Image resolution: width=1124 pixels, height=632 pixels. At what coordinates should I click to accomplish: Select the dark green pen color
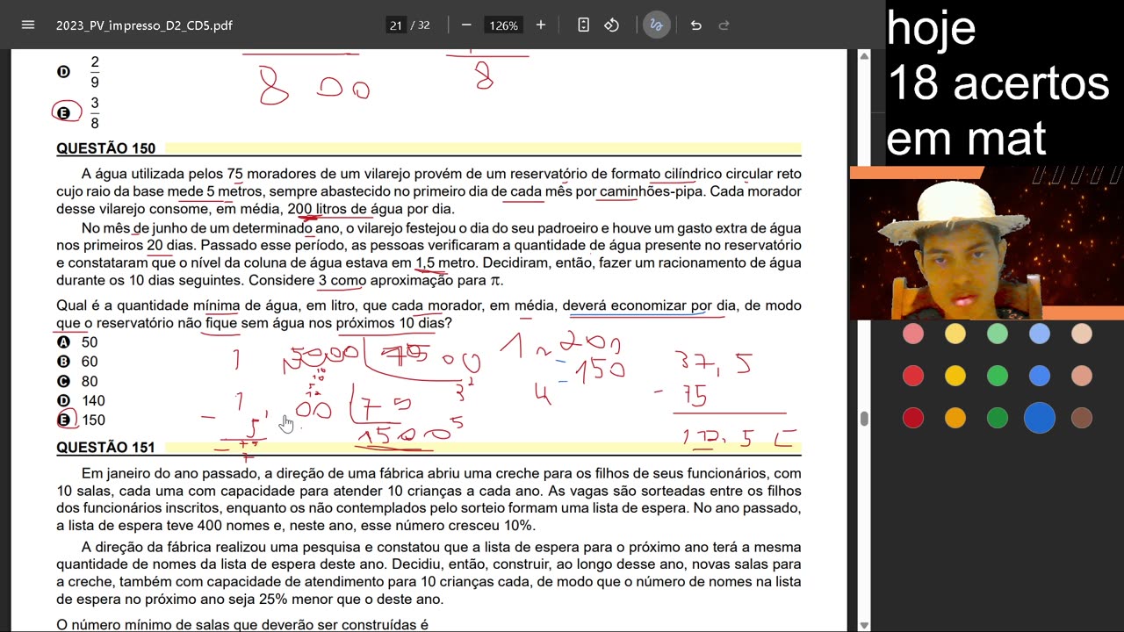[998, 418]
